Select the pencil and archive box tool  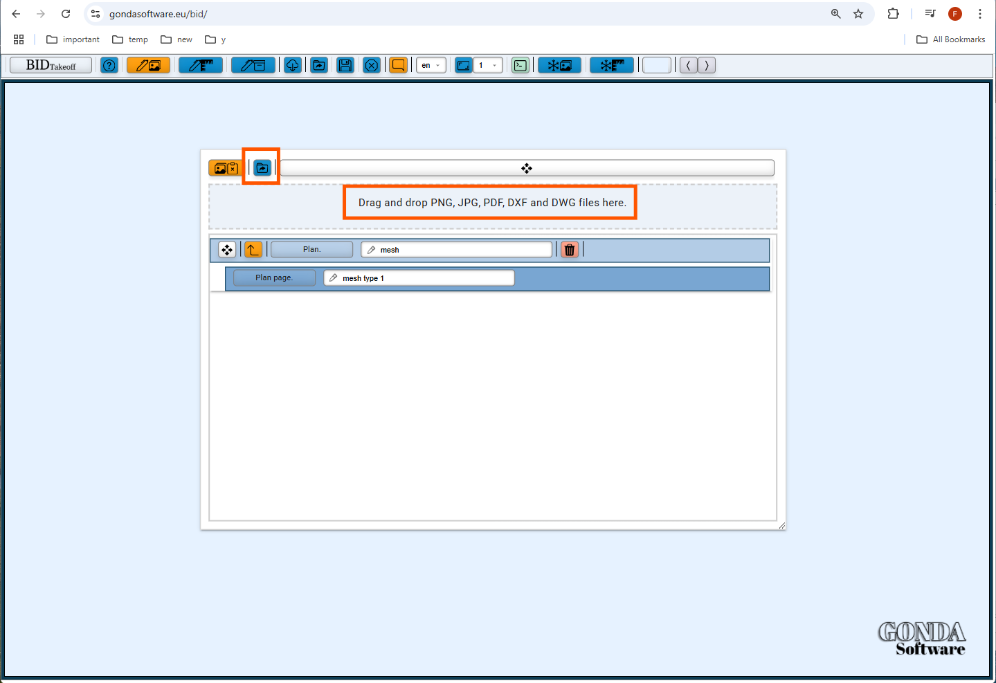point(253,65)
